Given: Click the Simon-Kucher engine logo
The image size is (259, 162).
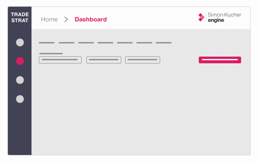Looking at the screenshot, I should [x=220, y=18].
